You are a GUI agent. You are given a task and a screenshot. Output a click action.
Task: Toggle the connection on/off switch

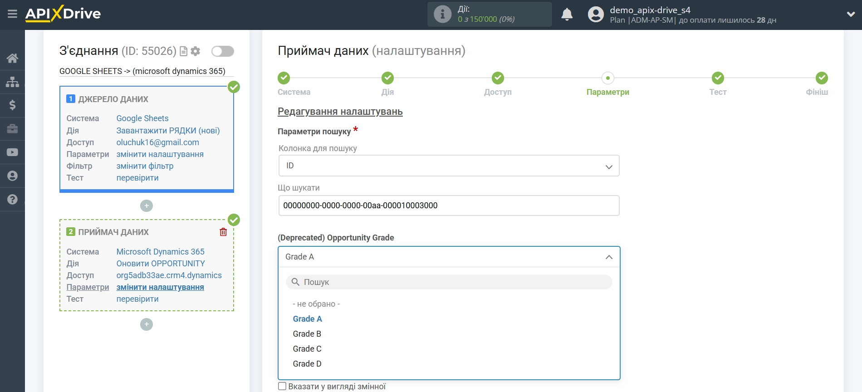click(223, 51)
